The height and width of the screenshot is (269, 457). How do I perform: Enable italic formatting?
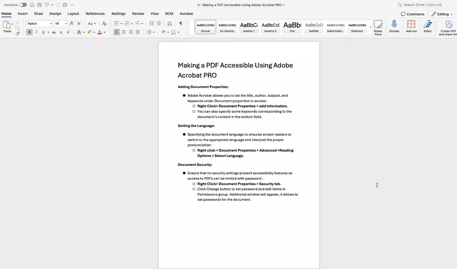[36, 32]
